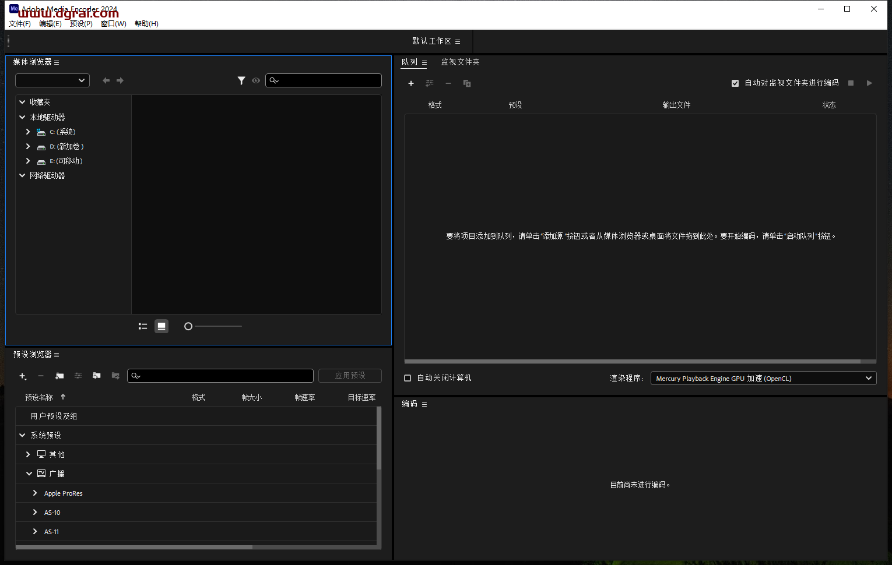Switch media browser to list view
Image resolution: width=892 pixels, height=565 pixels.
click(143, 326)
